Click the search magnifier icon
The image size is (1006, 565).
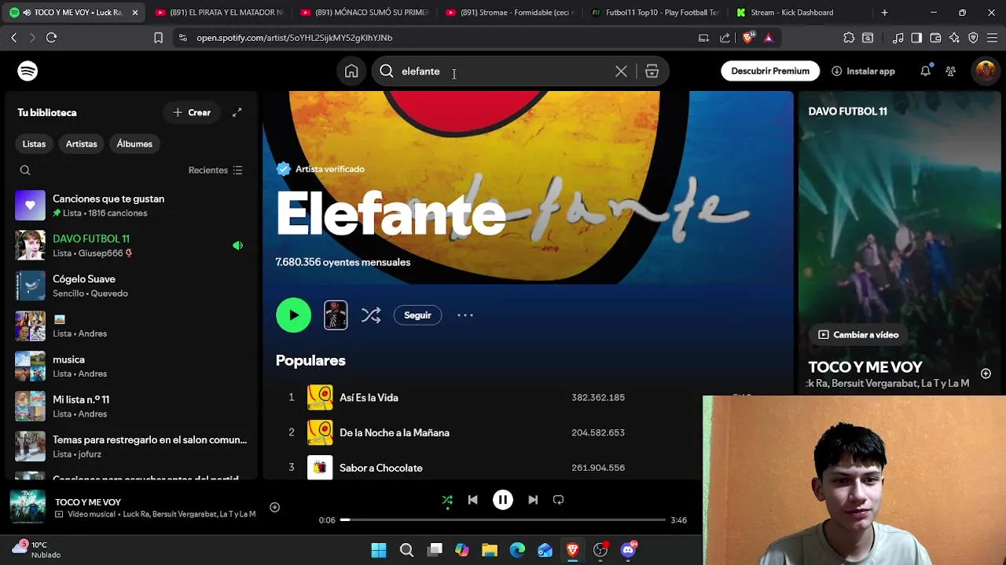pos(387,71)
